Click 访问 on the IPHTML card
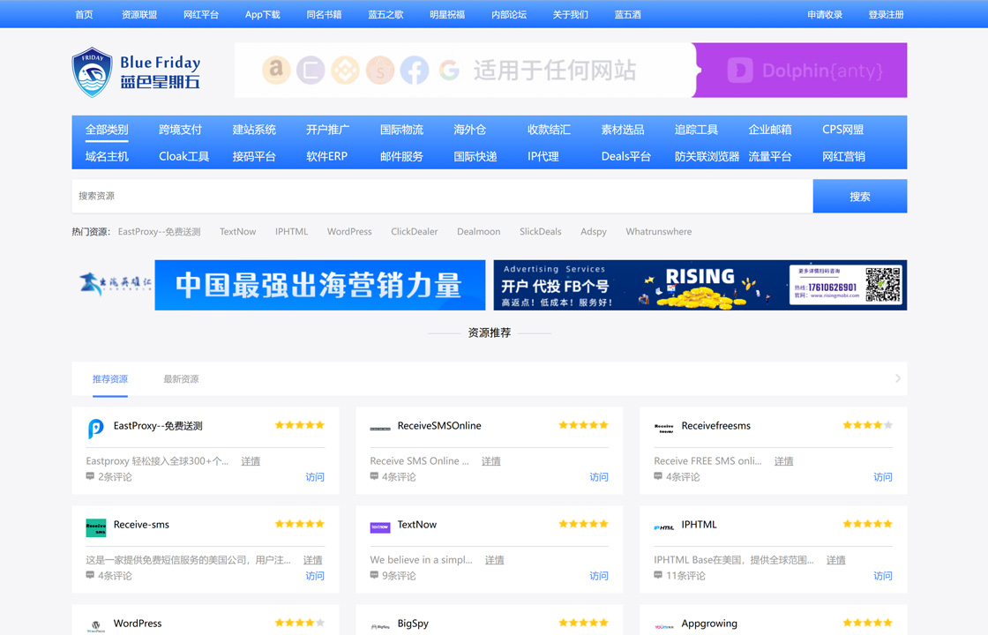This screenshot has width=988, height=635. coord(883,576)
